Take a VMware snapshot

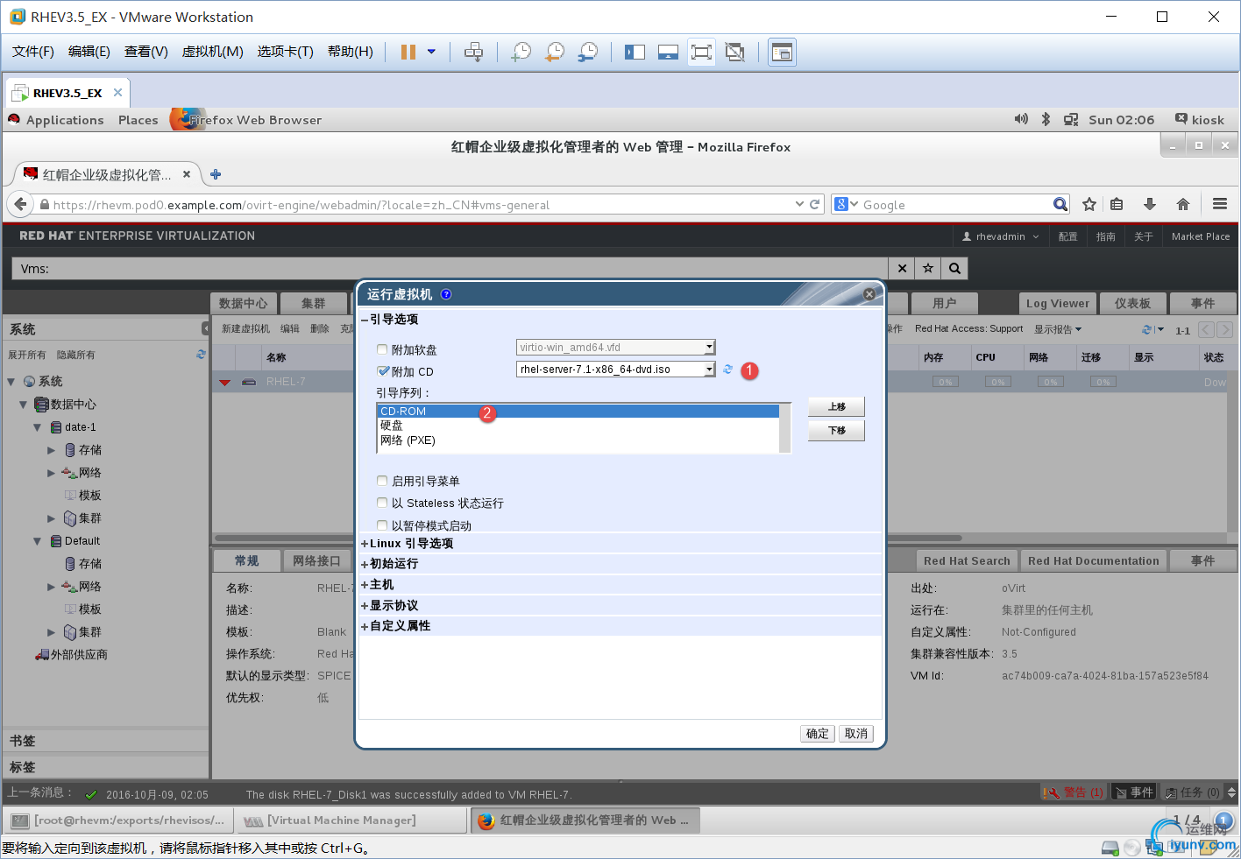pyautogui.click(x=521, y=52)
